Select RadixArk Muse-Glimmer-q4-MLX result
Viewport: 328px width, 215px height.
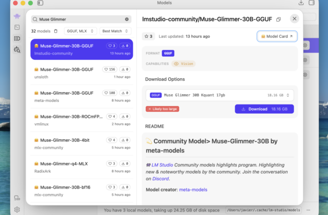click(x=81, y=167)
